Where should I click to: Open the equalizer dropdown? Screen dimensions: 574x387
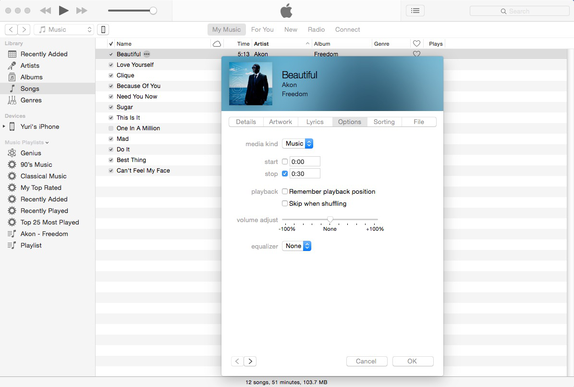tap(296, 246)
